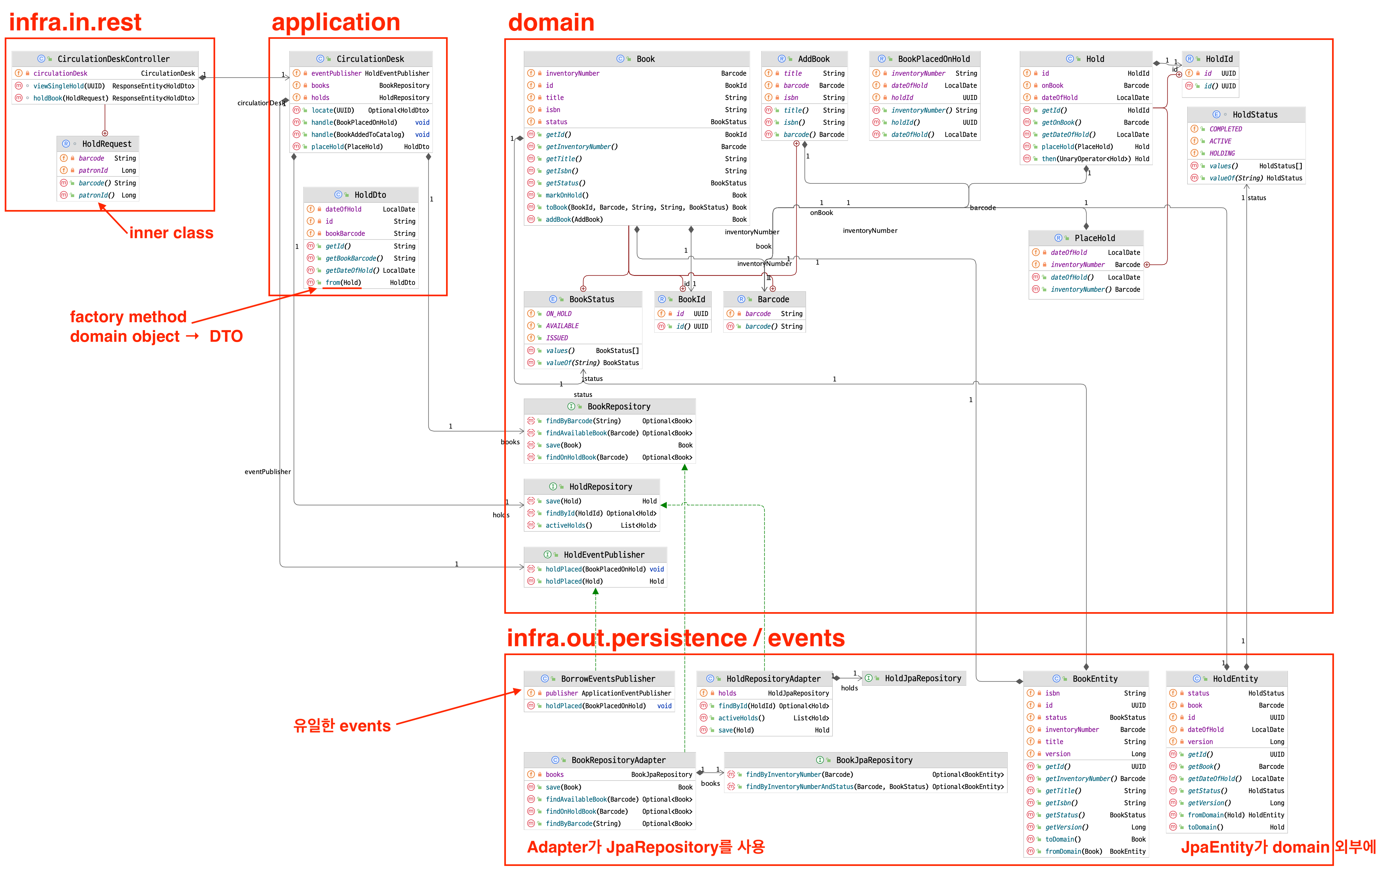Click the class icon beside HoldEntity
Viewport: 1385px width, 869px height.
(1197, 679)
